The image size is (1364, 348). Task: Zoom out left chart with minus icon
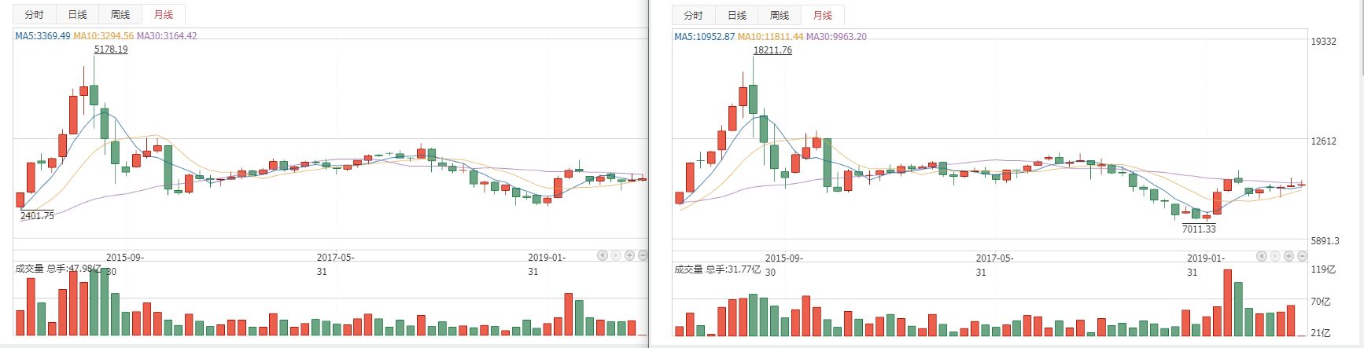643,255
